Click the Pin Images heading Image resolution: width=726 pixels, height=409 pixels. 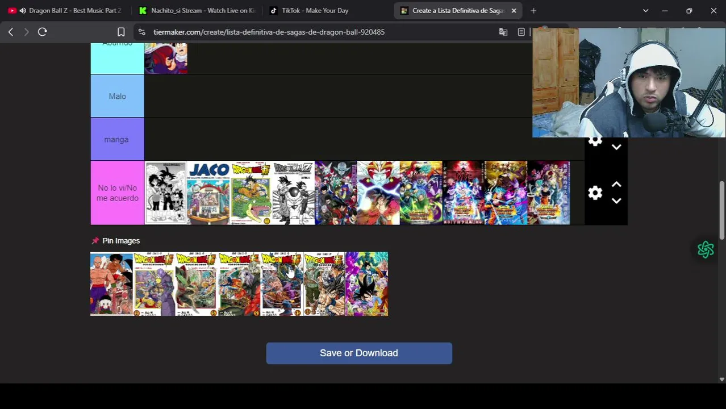[121, 241]
